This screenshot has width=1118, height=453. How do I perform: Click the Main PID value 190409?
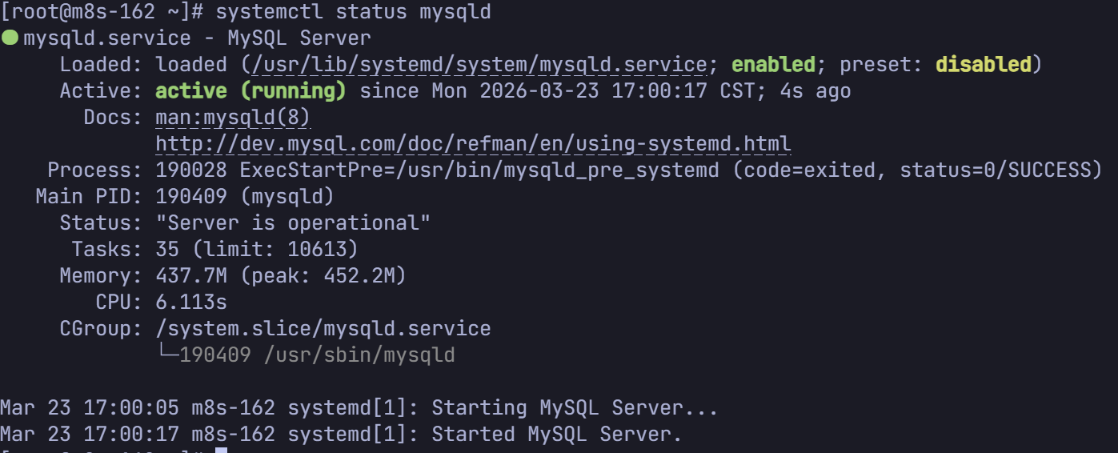191,196
